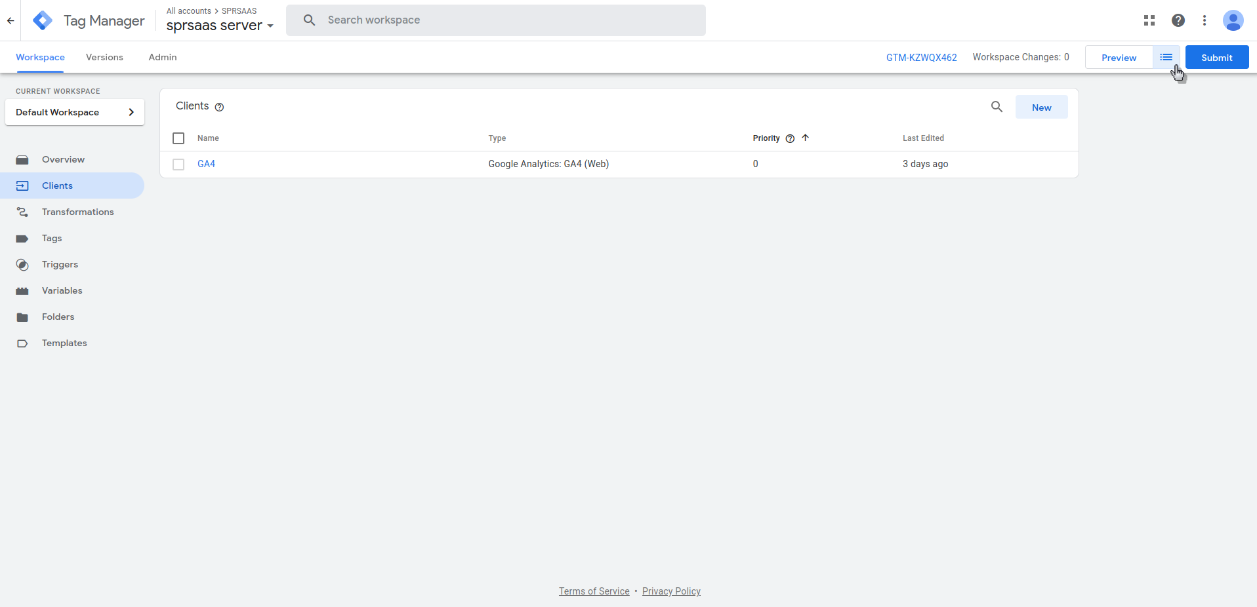The height and width of the screenshot is (607, 1257).
Task: Focus the Search workspace field
Action: (496, 20)
